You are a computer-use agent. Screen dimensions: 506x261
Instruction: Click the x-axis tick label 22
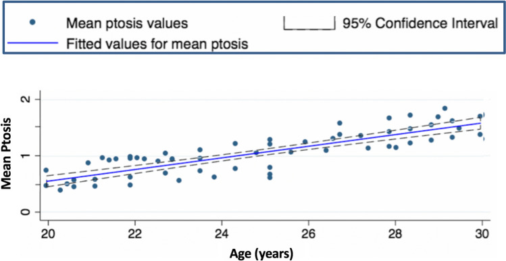[x=135, y=233]
